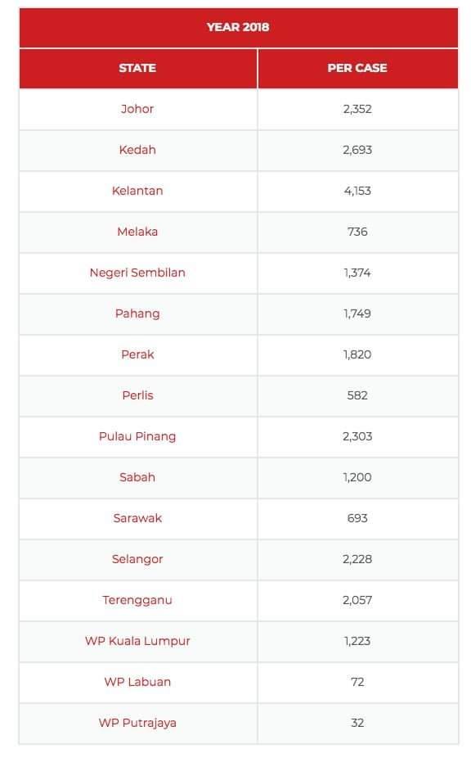Open the Kedah state link
This screenshot has width=471, height=758.
[137, 150]
